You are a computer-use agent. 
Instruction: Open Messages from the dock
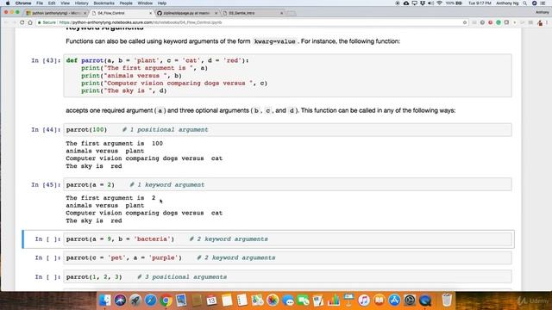[x=288, y=301]
